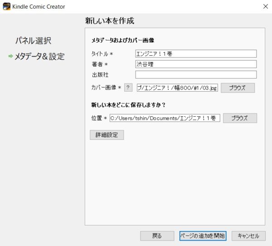Go back with the 戻る button
This screenshot has height=246, width=272.
[x=157, y=236]
